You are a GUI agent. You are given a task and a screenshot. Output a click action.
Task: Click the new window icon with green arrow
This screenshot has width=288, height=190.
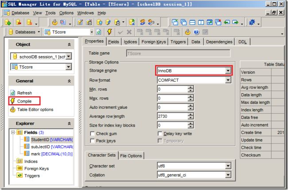175,22
